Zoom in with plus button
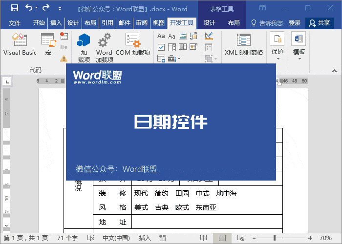Image resolution: width=342 pixels, height=244 pixels. click(x=310, y=238)
